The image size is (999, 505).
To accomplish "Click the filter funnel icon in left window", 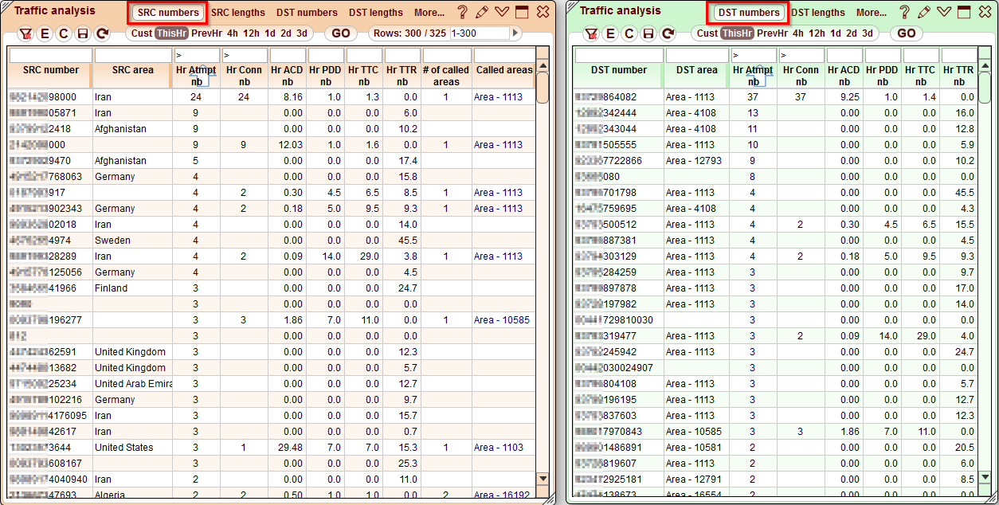I will [25, 33].
